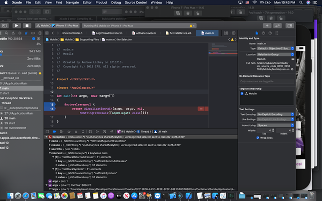Open the Type dropdown showing Default - Objective-C

[276, 48]
